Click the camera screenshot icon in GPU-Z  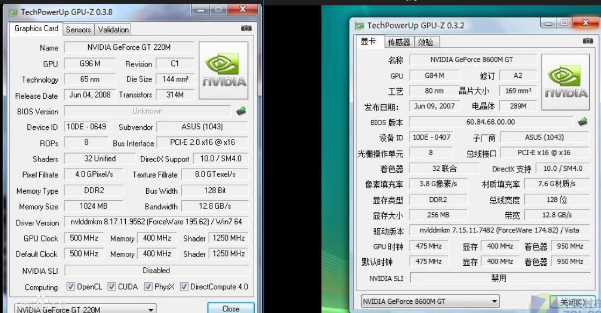[x=245, y=30]
